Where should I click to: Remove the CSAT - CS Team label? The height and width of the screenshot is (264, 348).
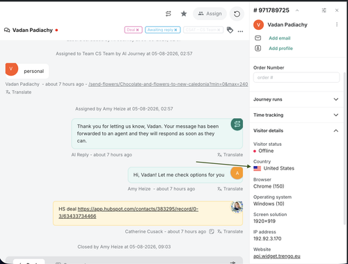pyautogui.click(x=219, y=30)
